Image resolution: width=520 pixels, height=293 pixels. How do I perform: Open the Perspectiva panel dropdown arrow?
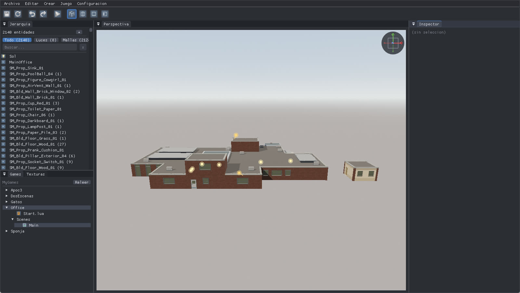click(x=98, y=24)
